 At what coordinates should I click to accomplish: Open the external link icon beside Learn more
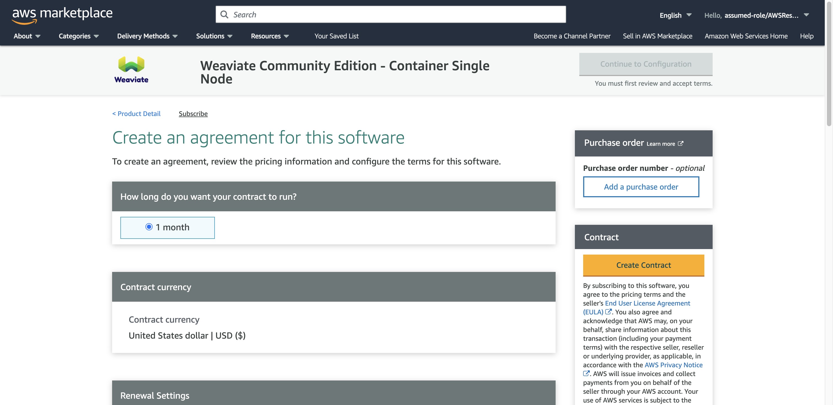pyautogui.click(x=681, y=144)
